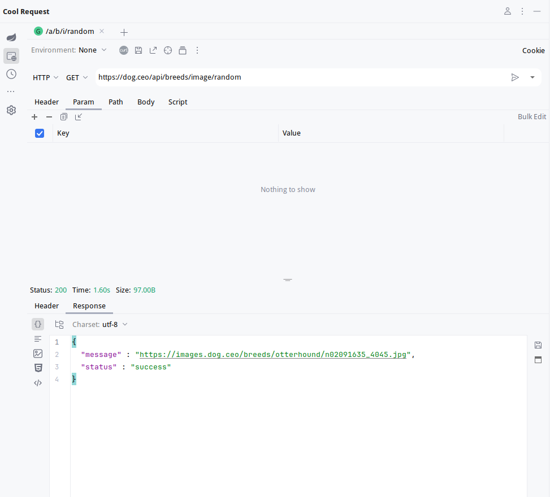Click the Cookie button

pos(533,50)
